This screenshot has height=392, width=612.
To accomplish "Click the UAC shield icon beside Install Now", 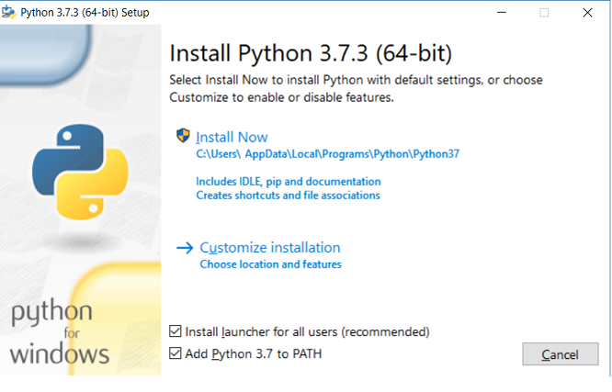I will (182, 136).
